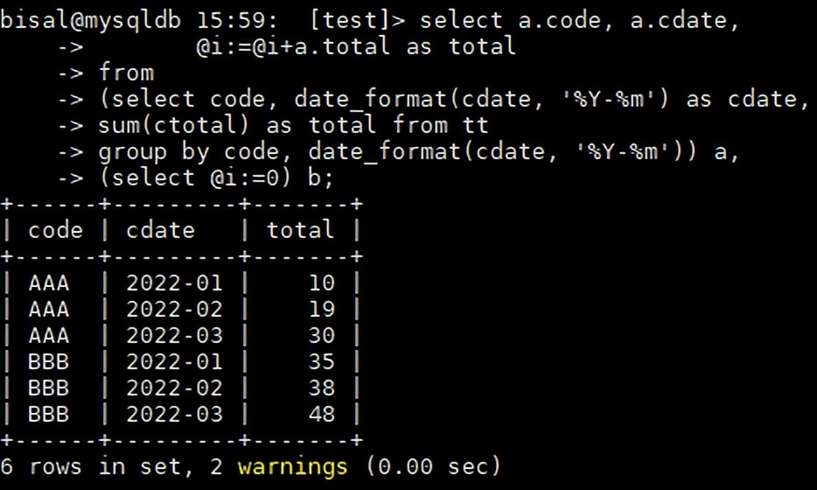This screenshot has height=490, width=817.
Task: Click the cdate cell of the row with total 10
Action: pos(175,283)
